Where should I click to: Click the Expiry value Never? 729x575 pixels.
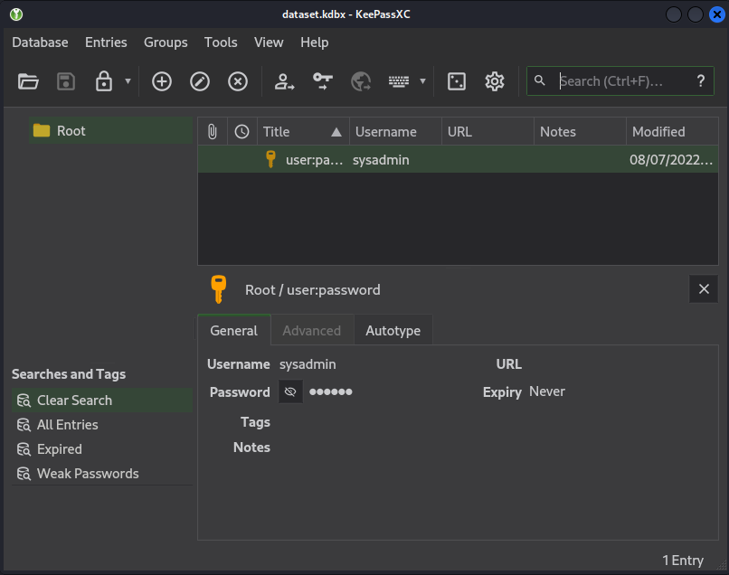tap(547, 391)
